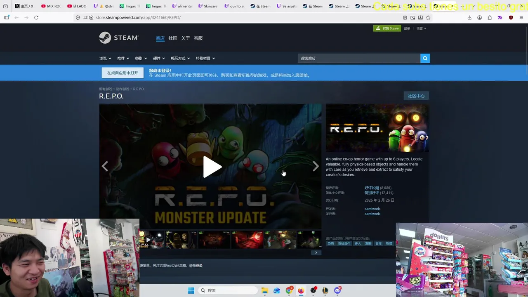Click the 安装 Steam install button
Image resolution: width=528 pixels, height=297 pixels.
(x=387, y=28)
